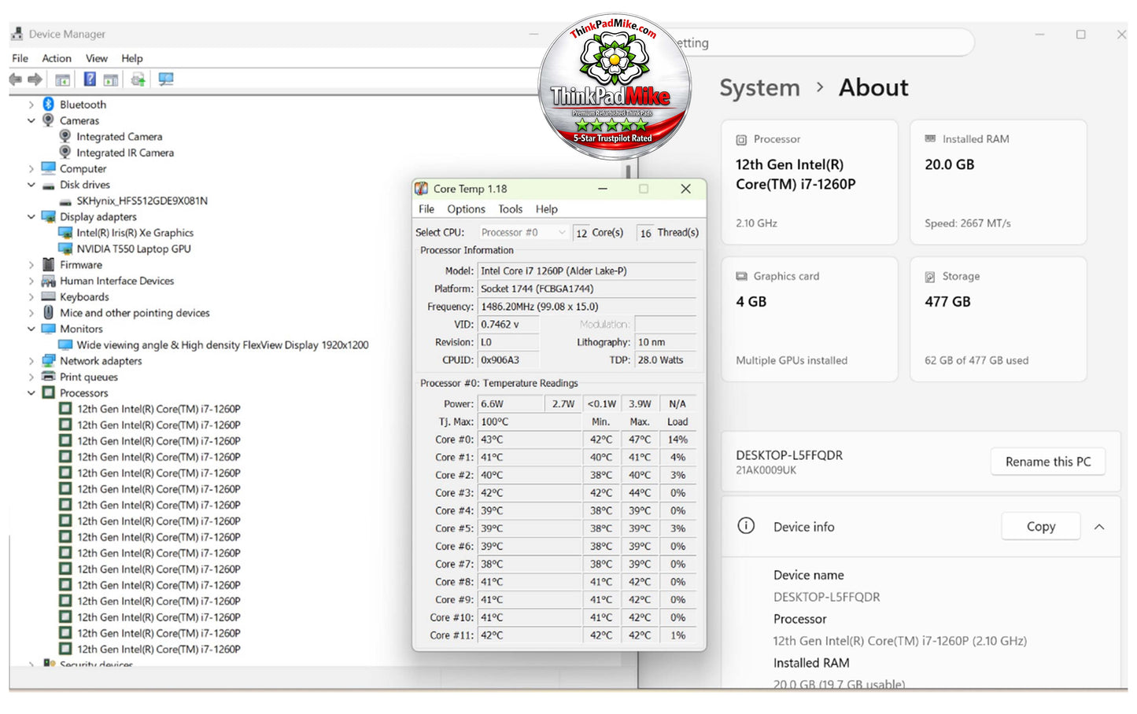Click the 'Intel Core i7 1260P (Alder Lake-P)' model text
The image size is (1137, 714).
point(554,271)
